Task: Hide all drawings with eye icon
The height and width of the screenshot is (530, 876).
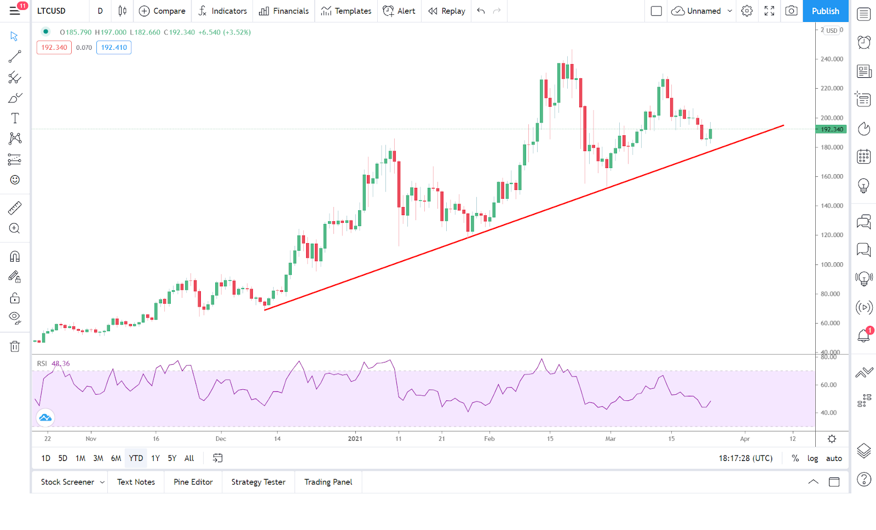Action: coord(15,318)
